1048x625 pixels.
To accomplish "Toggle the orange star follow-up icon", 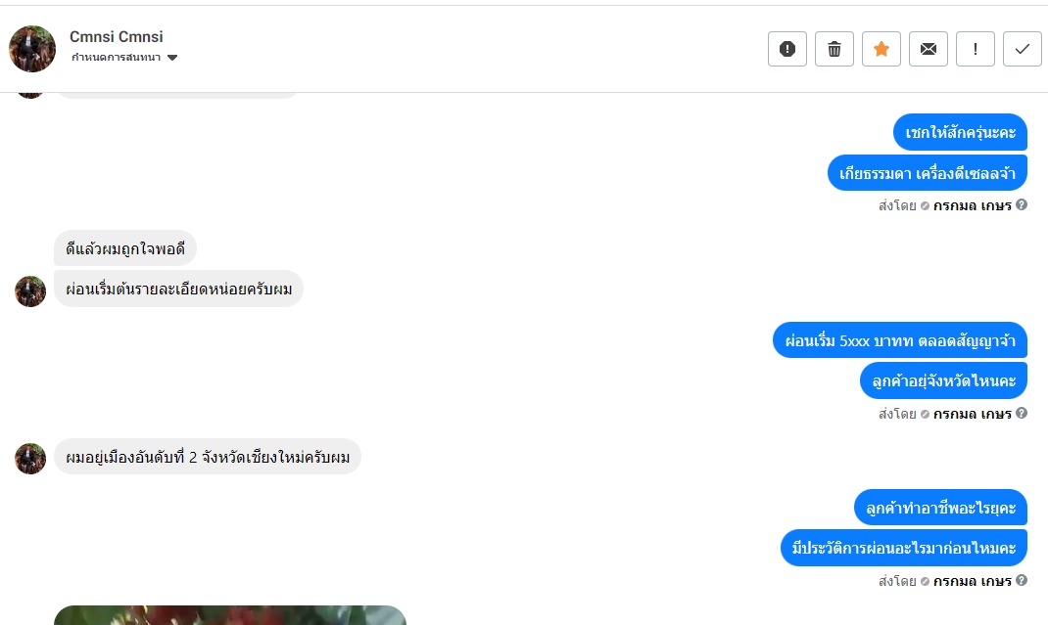I will [x=881, y=49].
